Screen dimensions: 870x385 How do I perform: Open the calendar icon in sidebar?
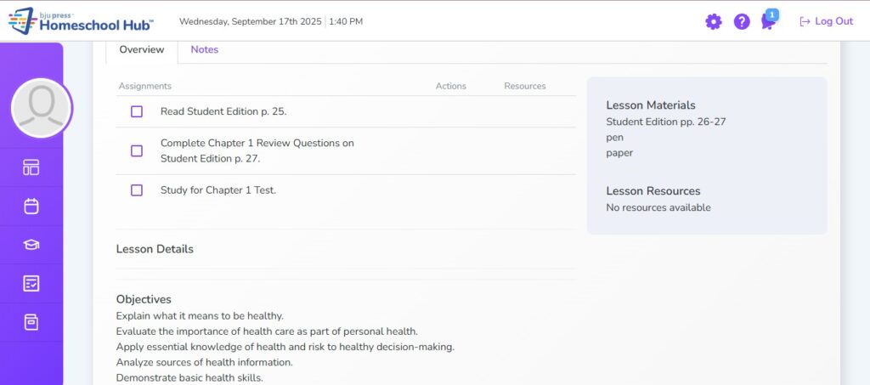(x=31, y=206)
